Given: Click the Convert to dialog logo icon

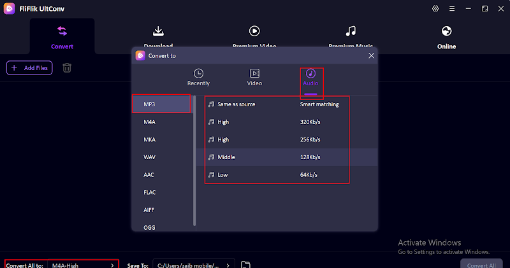Looking at the screenshot, I should [140, 55].
